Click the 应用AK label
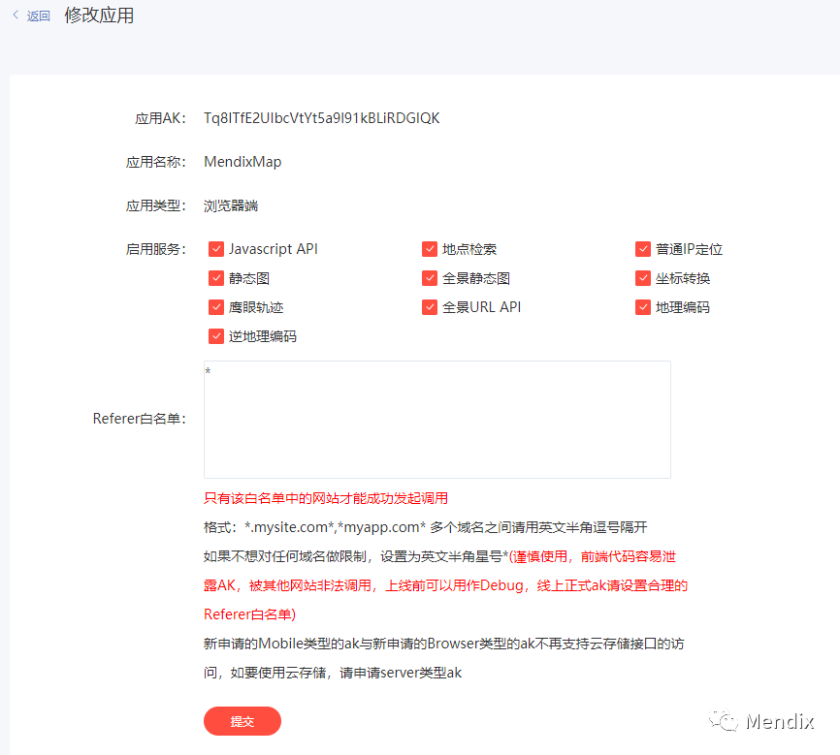Image resolution: width=840 pixels, height=755 pixels. [x=160, y=118]
